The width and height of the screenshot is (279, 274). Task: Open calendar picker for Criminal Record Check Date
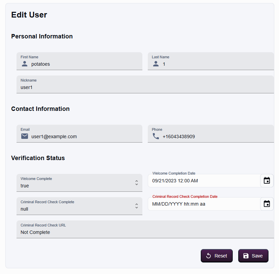(x=267, y=204)
